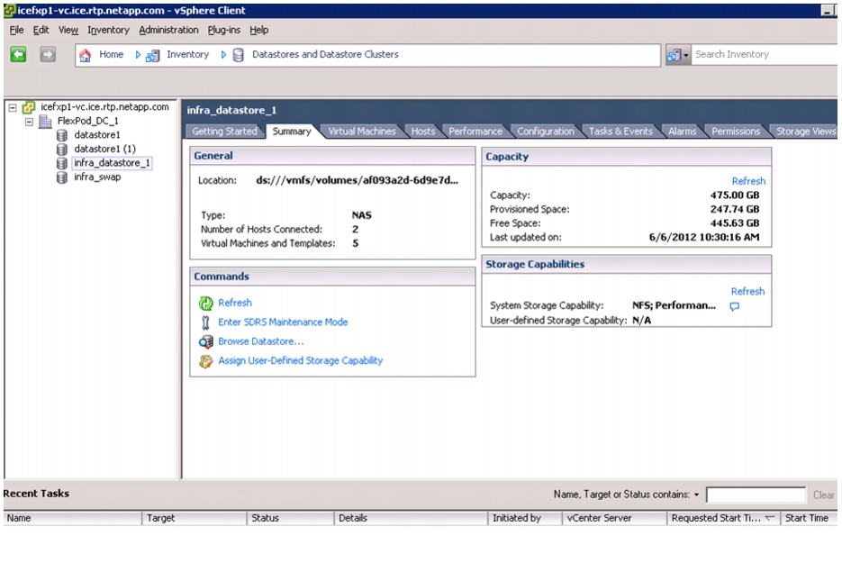842x563 pixels.
Task: Click the Assign Storage Capability icon
Action: click(205, 361)
